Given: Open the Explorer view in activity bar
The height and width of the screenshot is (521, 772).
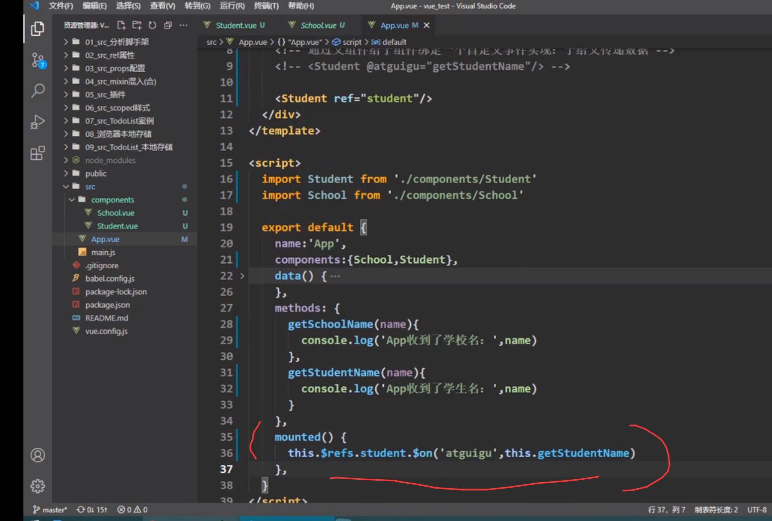Looking at the screenshot, I should coord(37,29).
